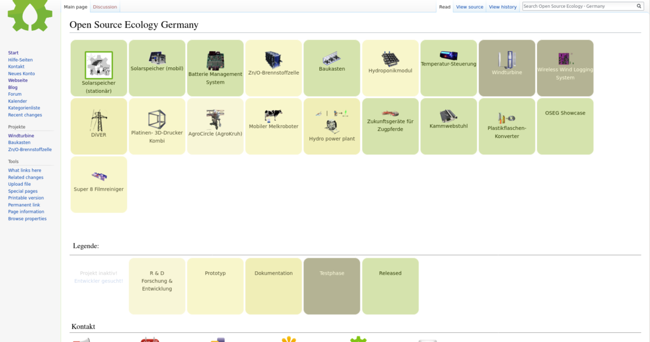Open the Windturbine project tile icon

pyautogui.click(x=506, y=59)
